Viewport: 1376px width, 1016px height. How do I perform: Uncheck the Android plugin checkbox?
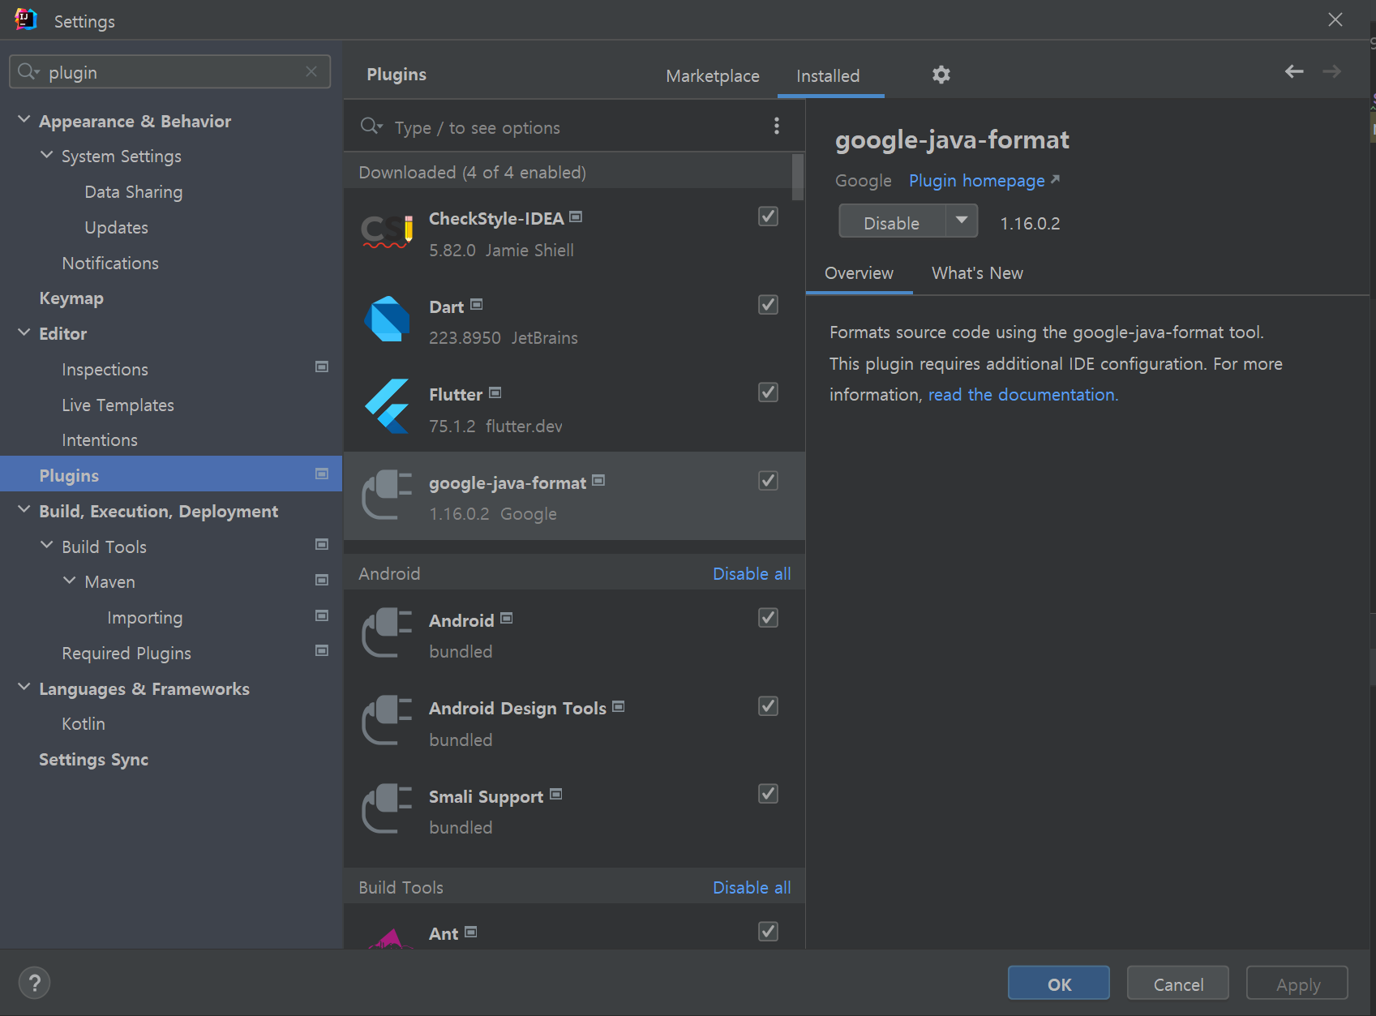tap(768, 618)
